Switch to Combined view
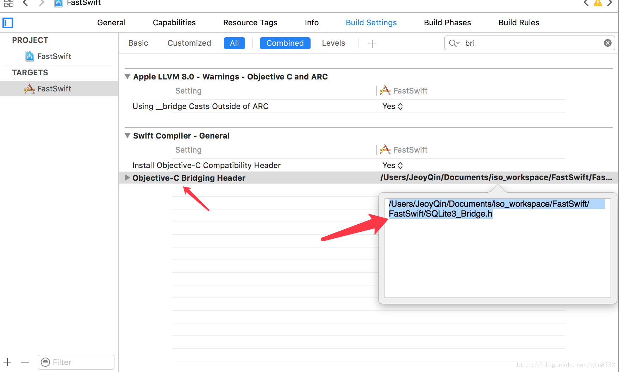The height and width of the screenshot is (372, 619). 285,43
